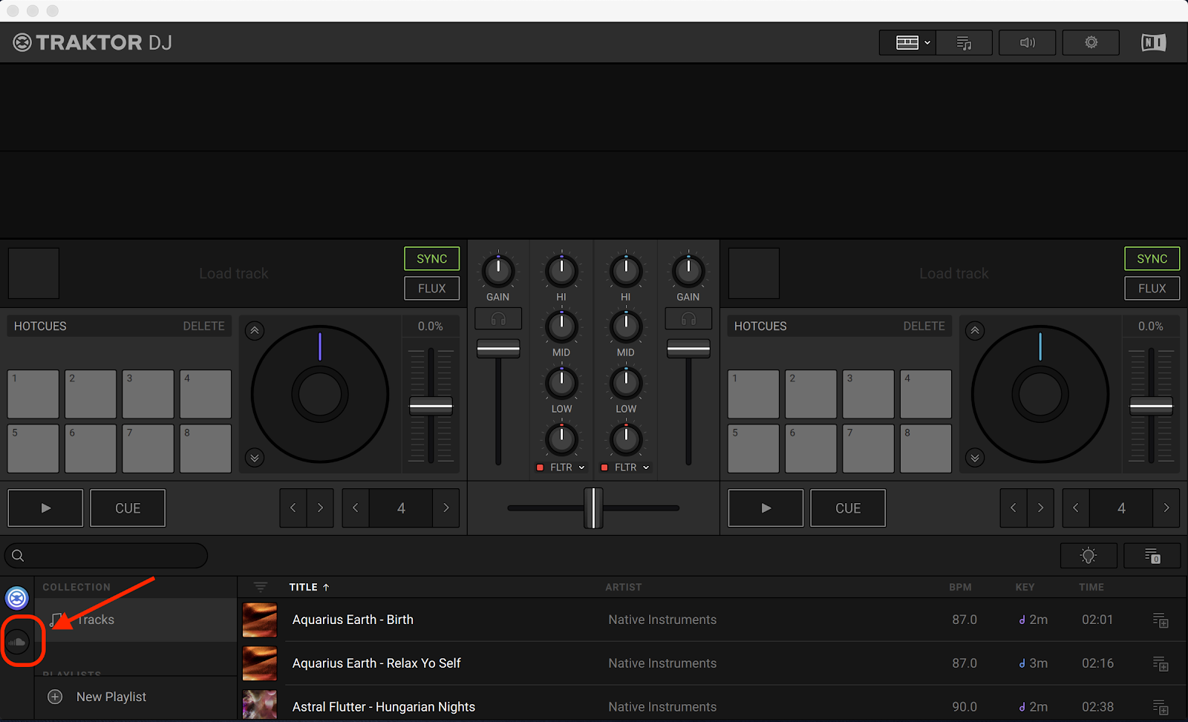This screenshot has width=1188, height=722.
Task: Click the left deck tempo fader
Action: click(431, 406)
